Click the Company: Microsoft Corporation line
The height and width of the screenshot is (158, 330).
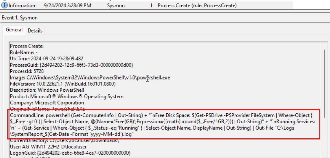tap(47, 103)
